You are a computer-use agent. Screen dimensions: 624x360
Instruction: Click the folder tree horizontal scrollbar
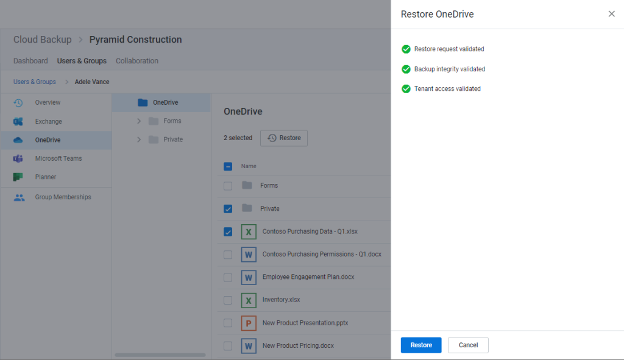(x=160, y=355)
